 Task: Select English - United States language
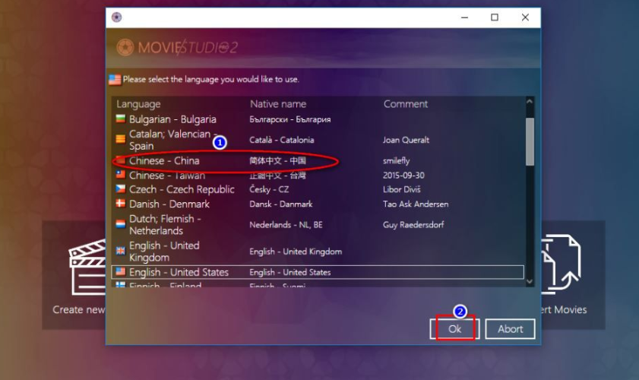click(318, 272)
